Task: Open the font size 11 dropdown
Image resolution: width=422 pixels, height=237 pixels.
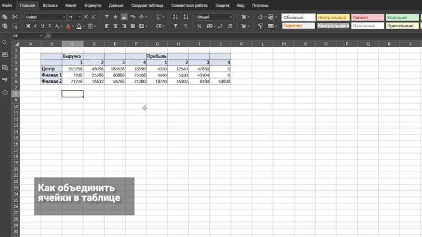Action: pos(79,17)
